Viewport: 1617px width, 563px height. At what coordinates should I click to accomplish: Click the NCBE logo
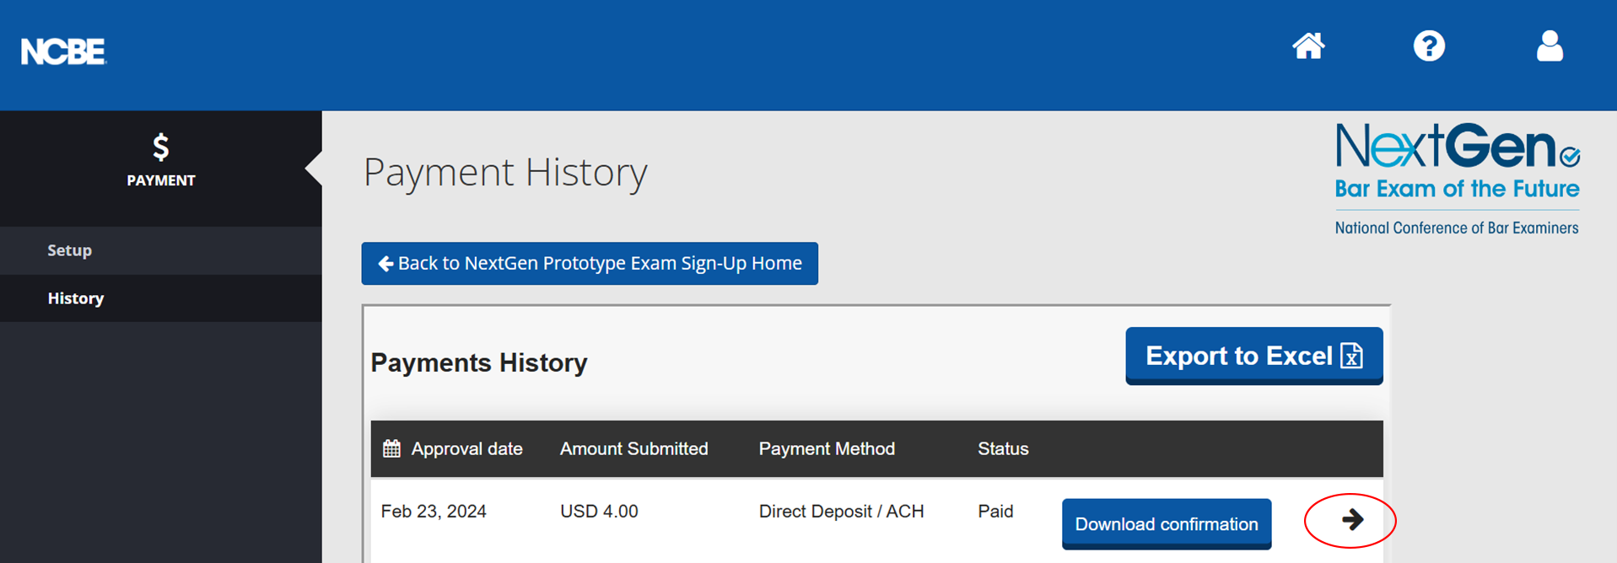point(62,51)
